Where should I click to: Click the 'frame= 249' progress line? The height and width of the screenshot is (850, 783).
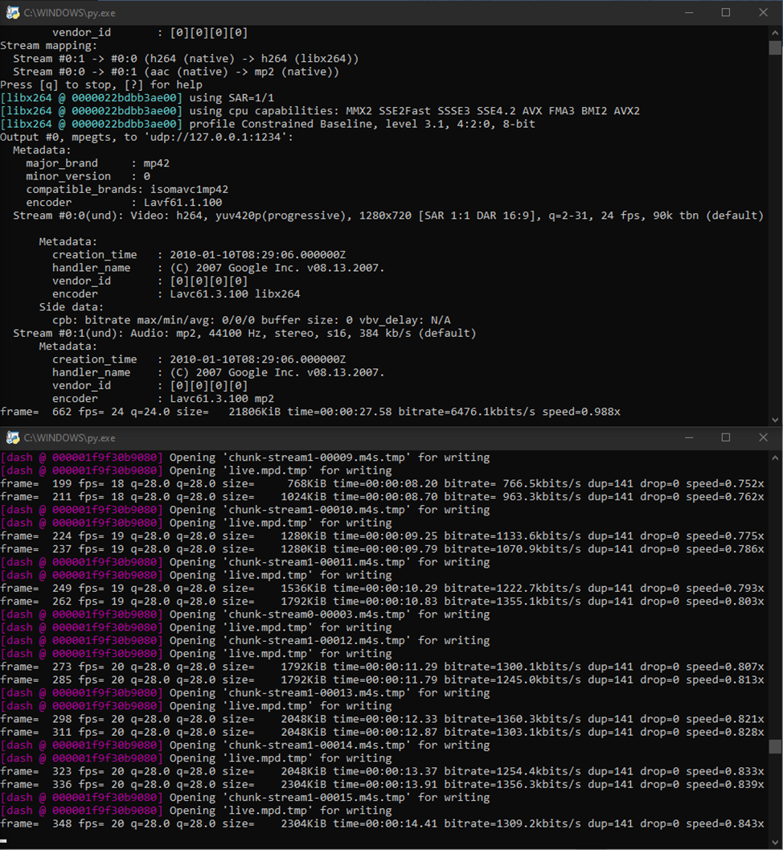[x=382, y=588]
